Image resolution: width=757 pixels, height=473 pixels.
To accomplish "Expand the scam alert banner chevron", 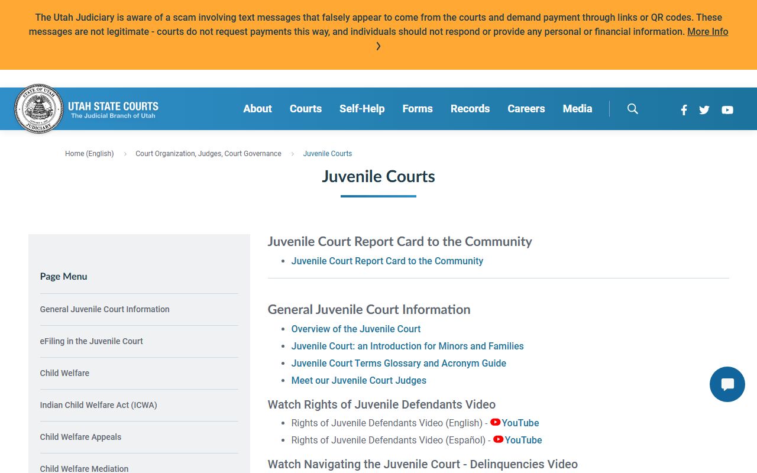I will [x=378, y=46].
